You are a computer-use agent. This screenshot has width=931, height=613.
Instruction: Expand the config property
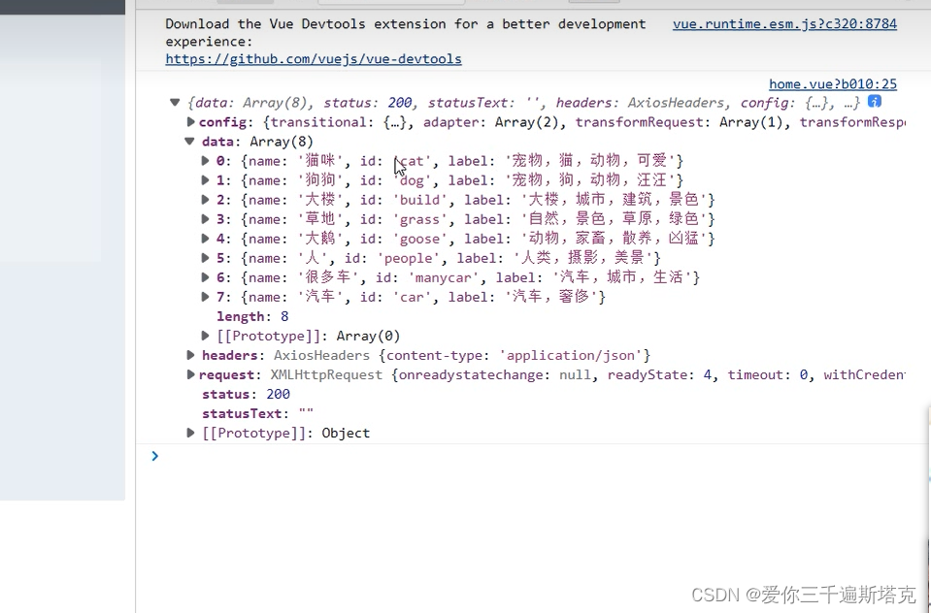(190, 121)
